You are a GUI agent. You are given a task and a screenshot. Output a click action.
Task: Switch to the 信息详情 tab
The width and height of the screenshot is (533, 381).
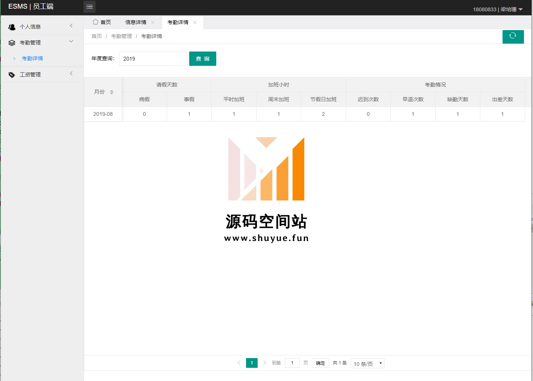pos(136,23)
